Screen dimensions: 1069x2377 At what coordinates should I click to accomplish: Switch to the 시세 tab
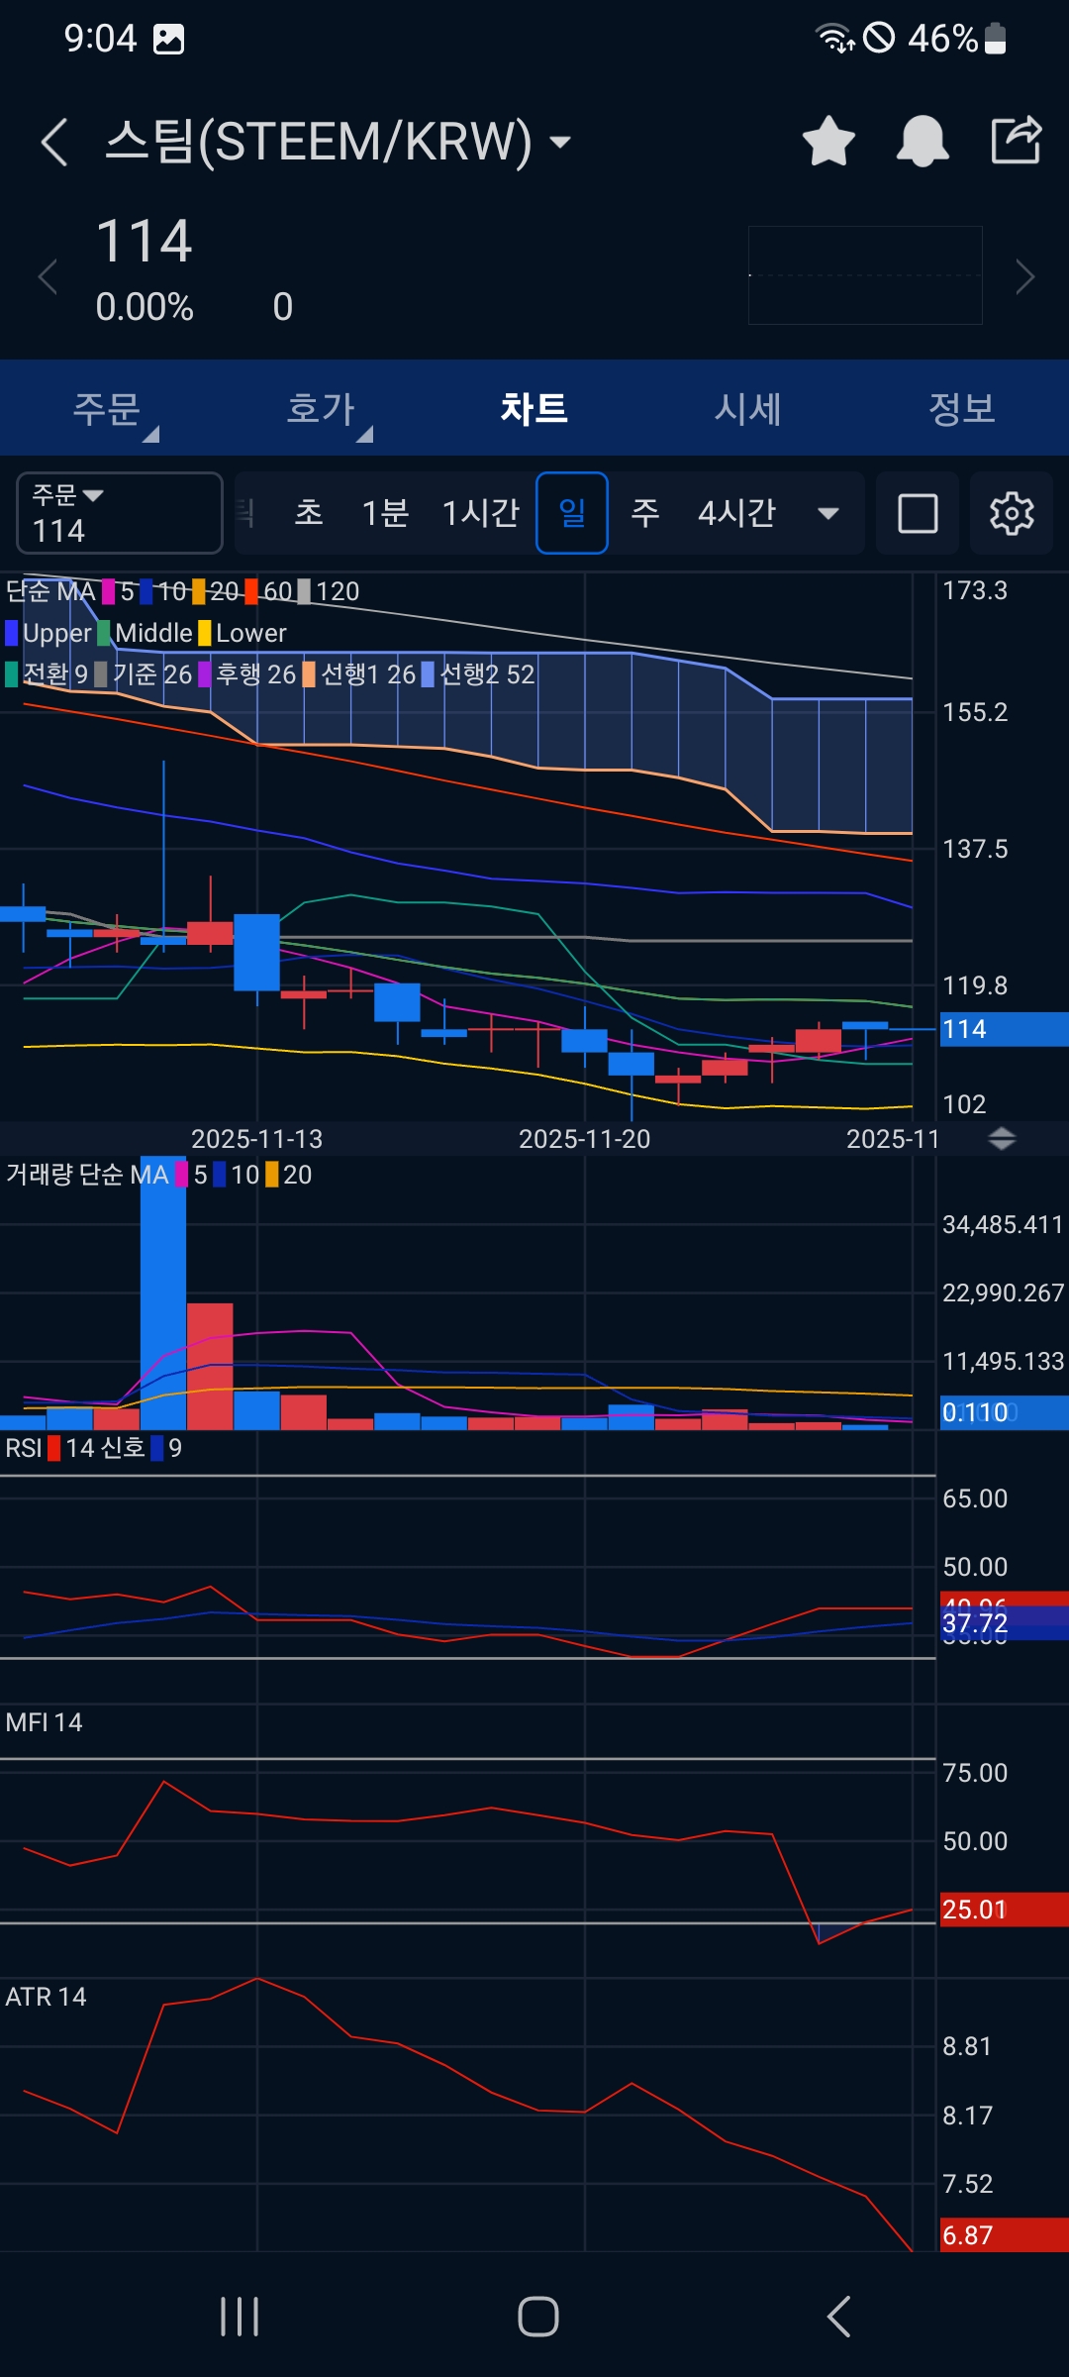[x=748, y=408]
